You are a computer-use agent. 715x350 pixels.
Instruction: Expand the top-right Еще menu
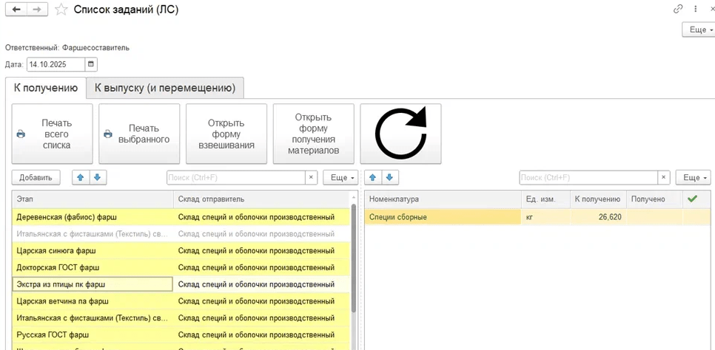(696, 30)
